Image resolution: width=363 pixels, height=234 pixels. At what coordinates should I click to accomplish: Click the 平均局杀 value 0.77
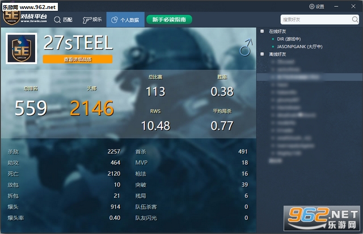[222, 126]
